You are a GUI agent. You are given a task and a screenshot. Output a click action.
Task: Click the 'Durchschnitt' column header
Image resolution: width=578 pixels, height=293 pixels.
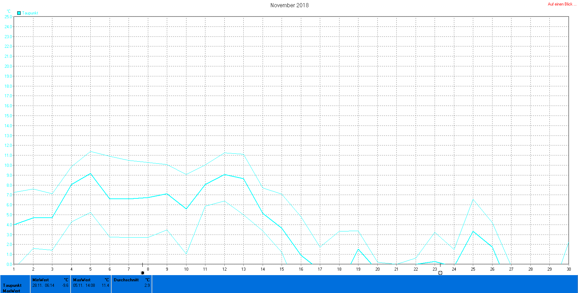pos(126,280)
